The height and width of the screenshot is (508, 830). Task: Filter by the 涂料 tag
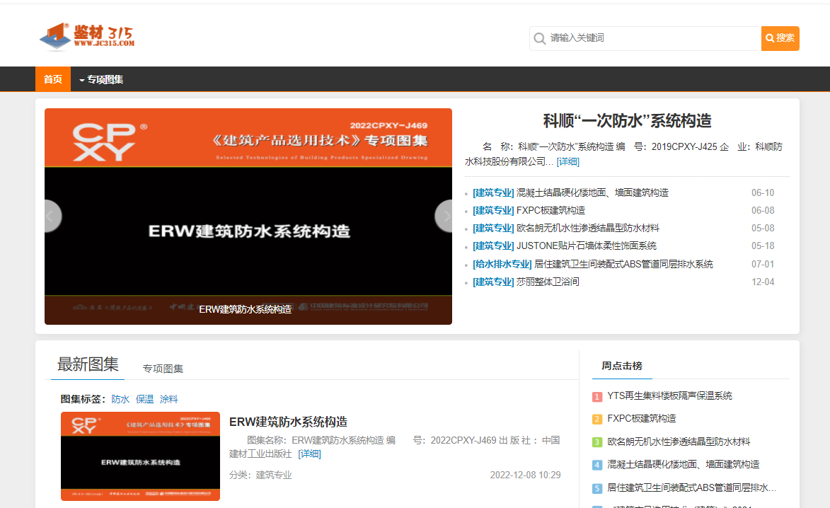coord(169,399)
